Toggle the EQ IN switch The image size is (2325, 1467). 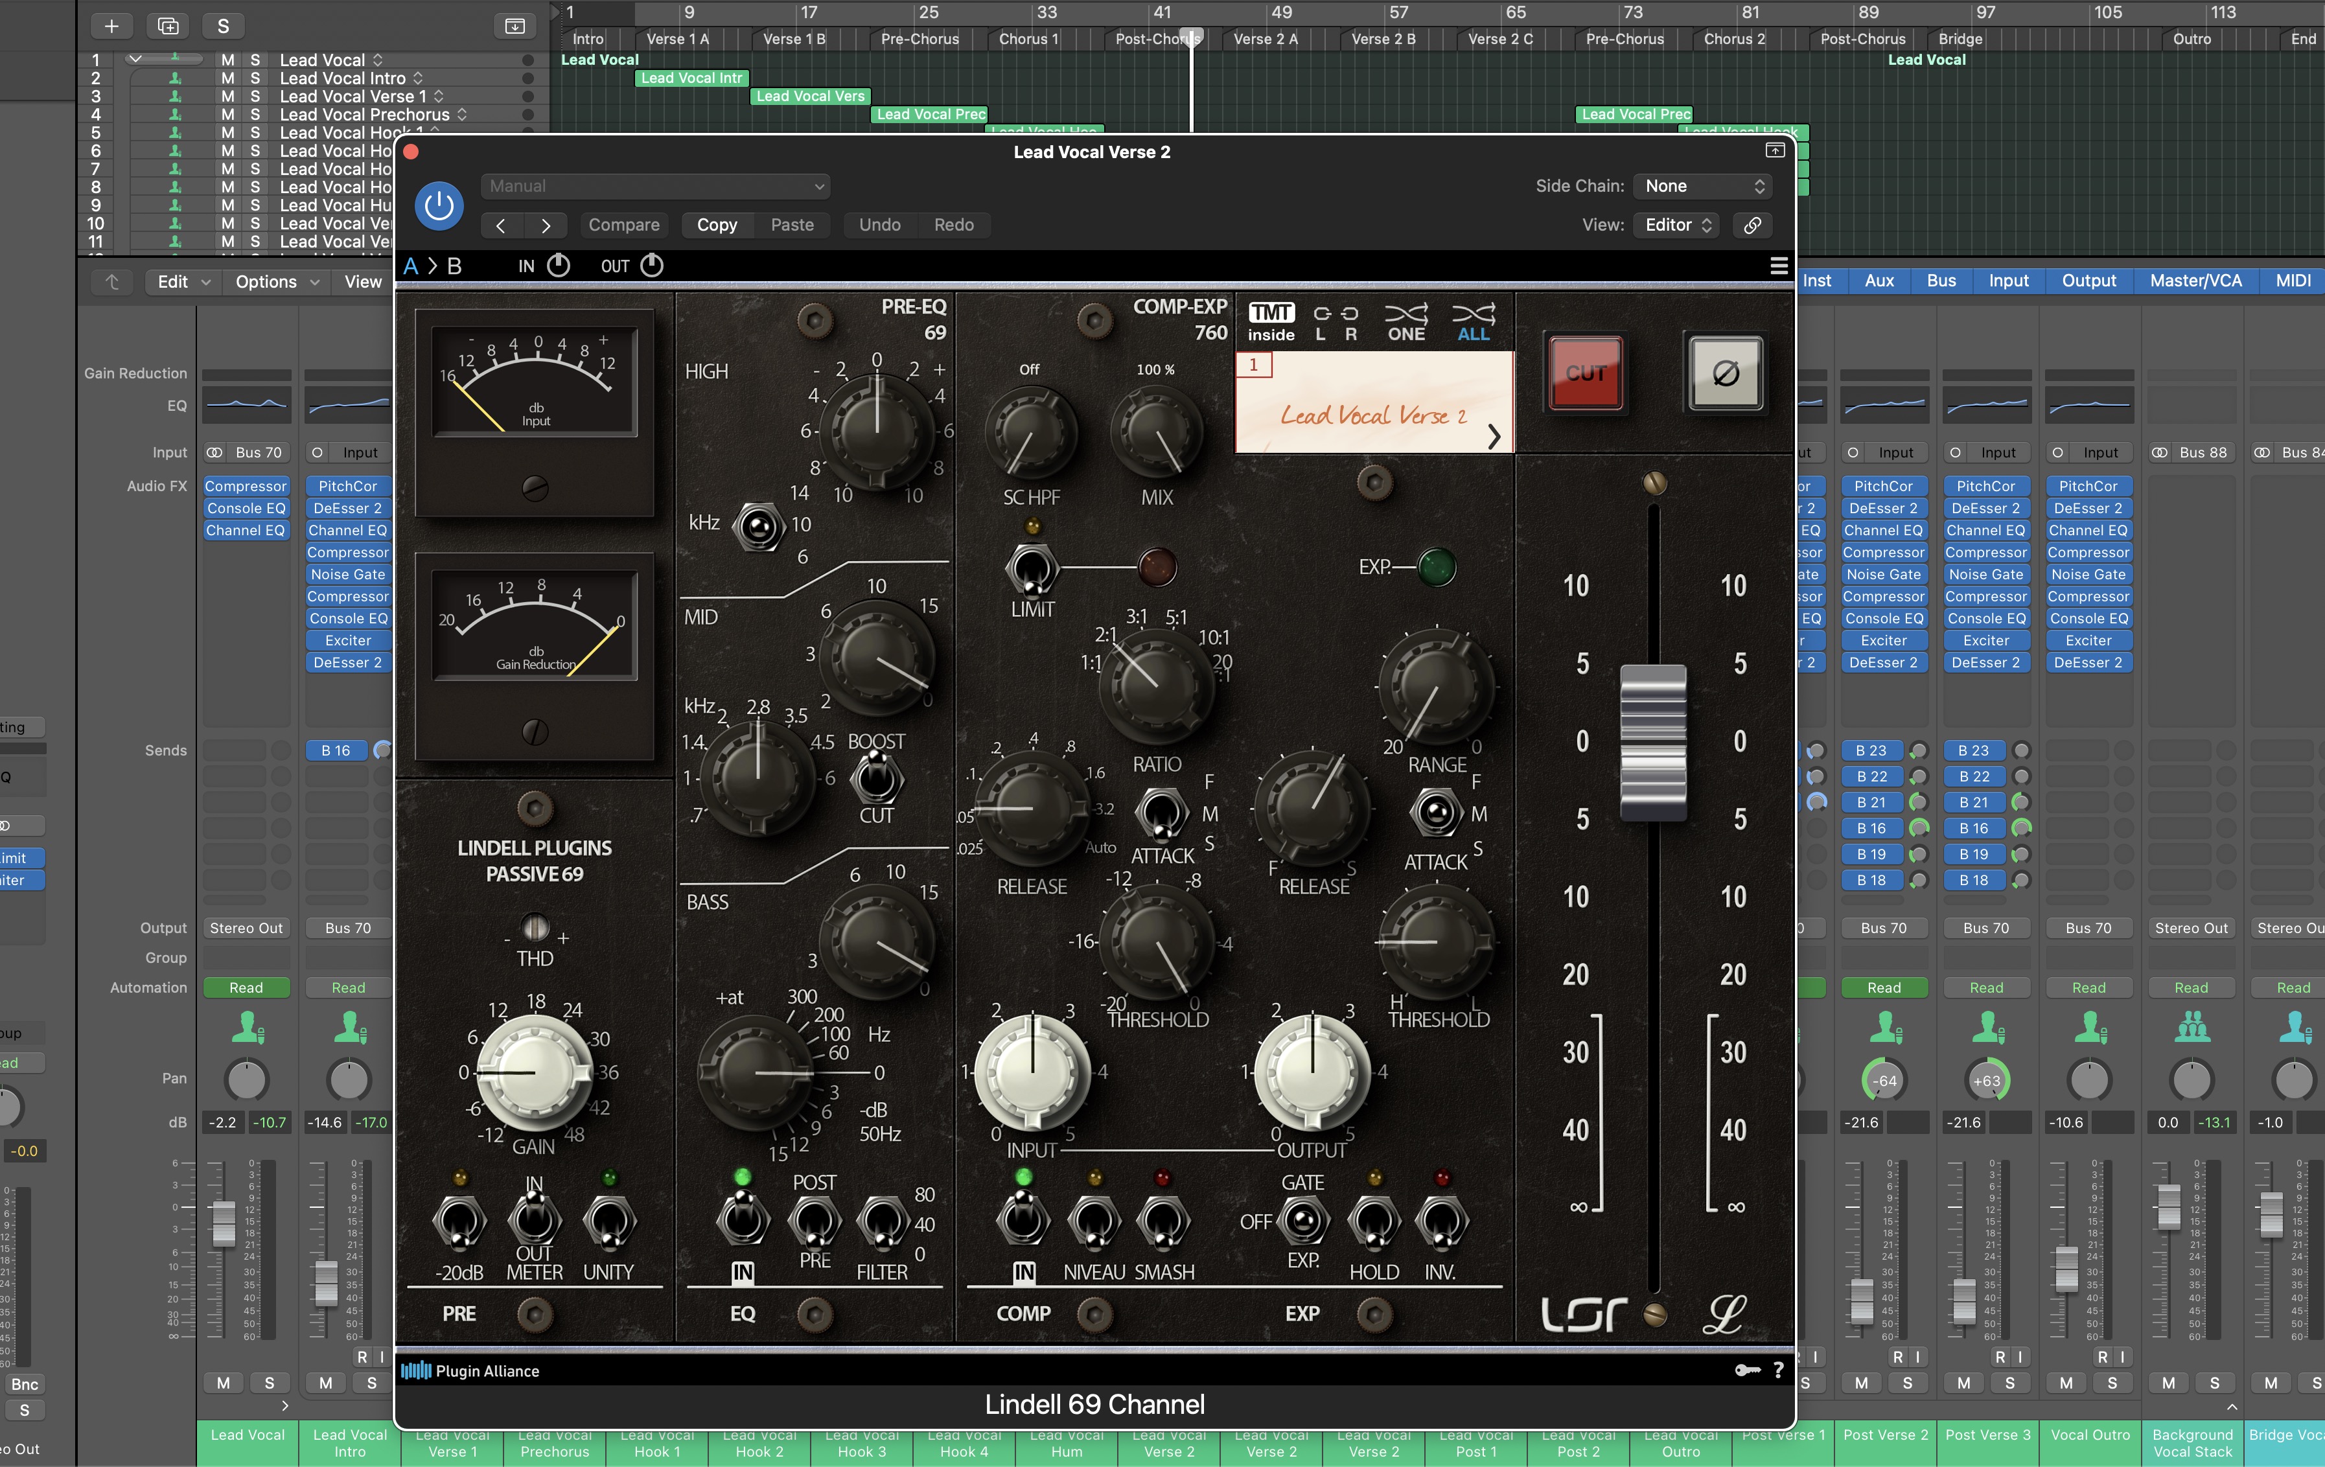point(743,1219)
